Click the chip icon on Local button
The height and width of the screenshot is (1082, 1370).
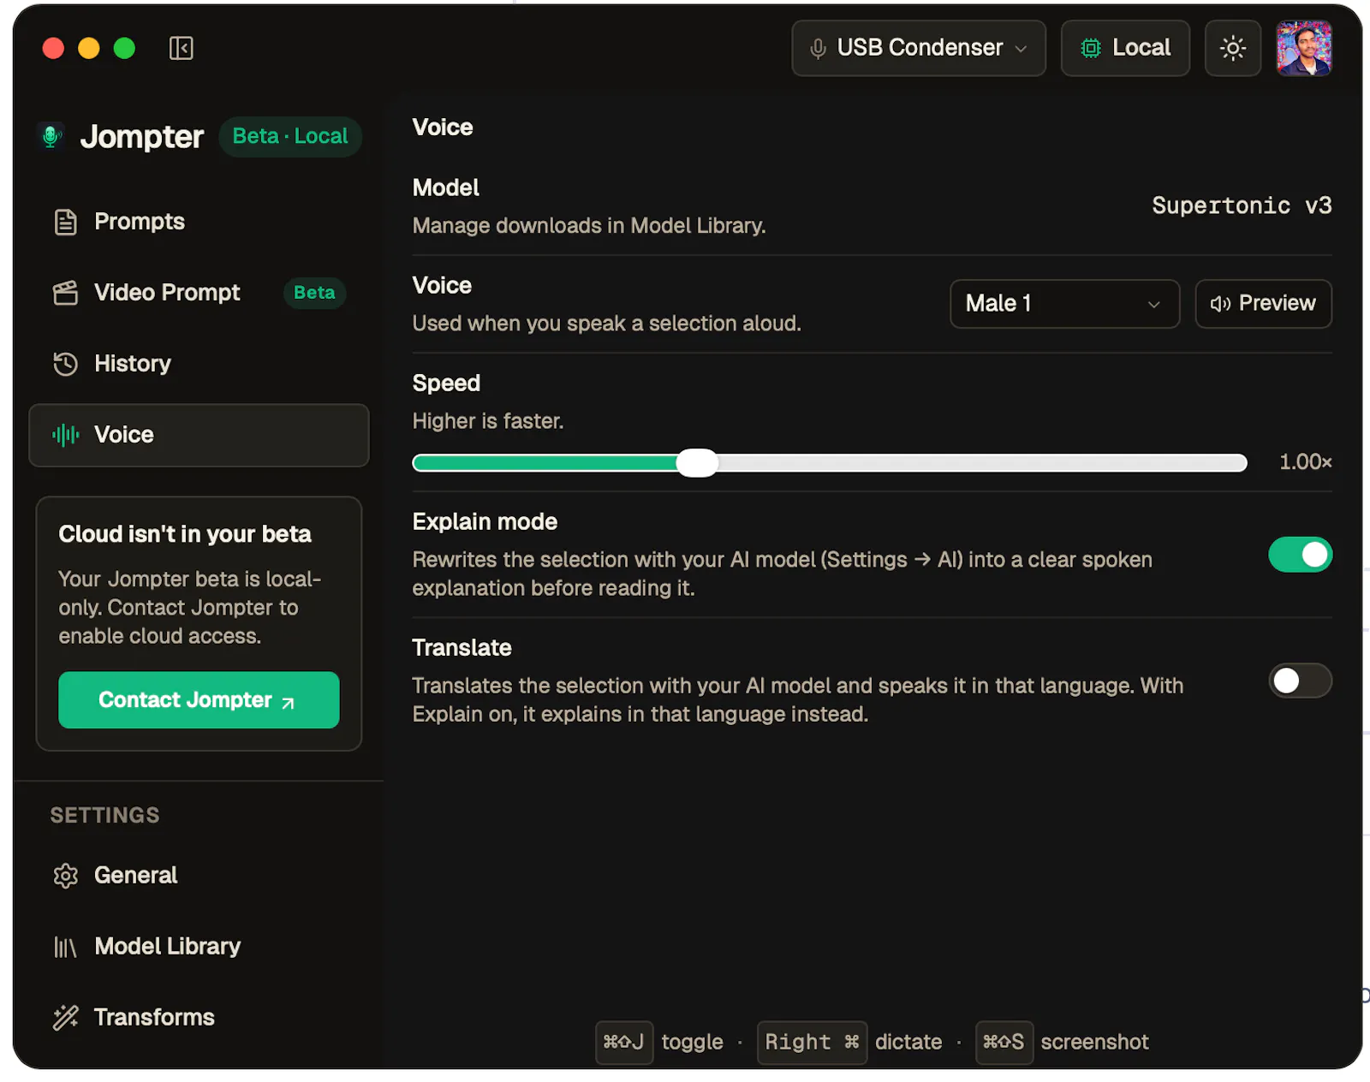pyautogui.click(x=1090, y=48)
